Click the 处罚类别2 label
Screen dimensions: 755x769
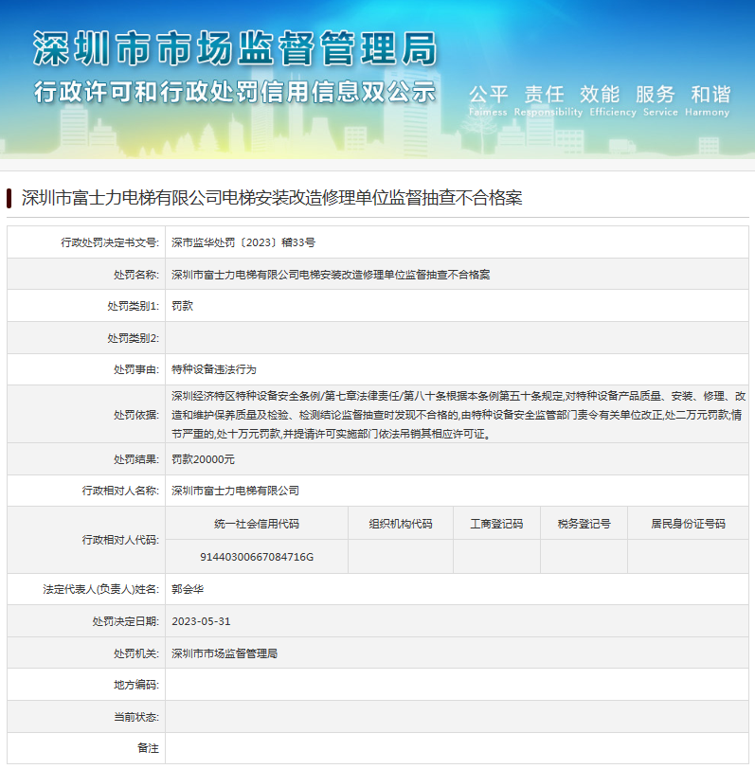[x=134, y=338]
